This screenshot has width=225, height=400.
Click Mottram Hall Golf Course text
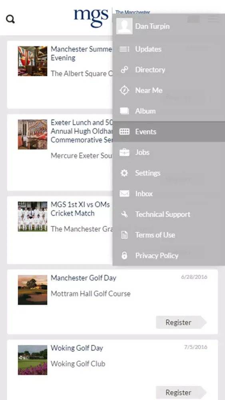[91, 294]
